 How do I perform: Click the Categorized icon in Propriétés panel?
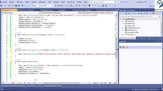pos(121,47)
